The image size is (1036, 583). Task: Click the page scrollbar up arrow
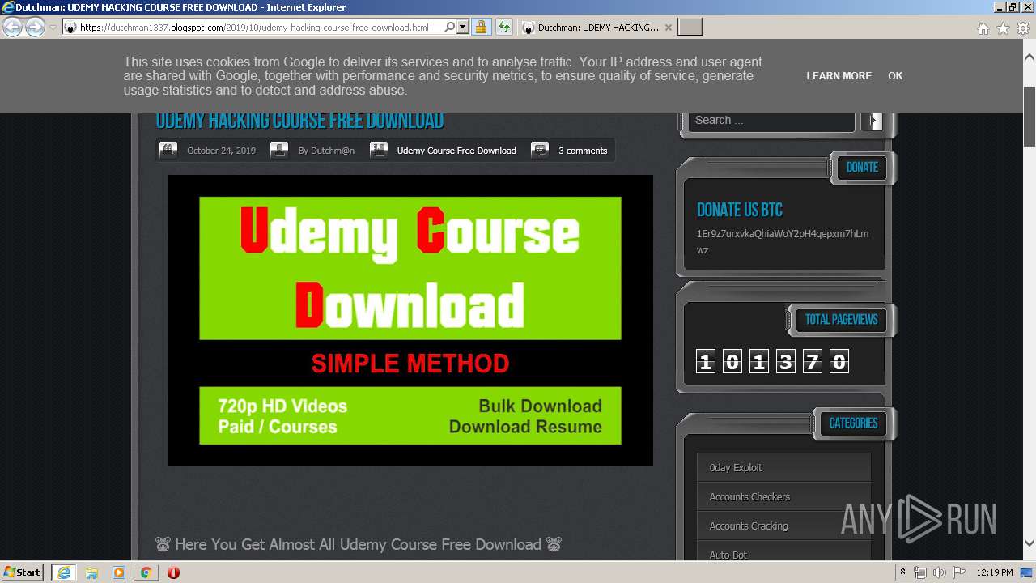1030,57
